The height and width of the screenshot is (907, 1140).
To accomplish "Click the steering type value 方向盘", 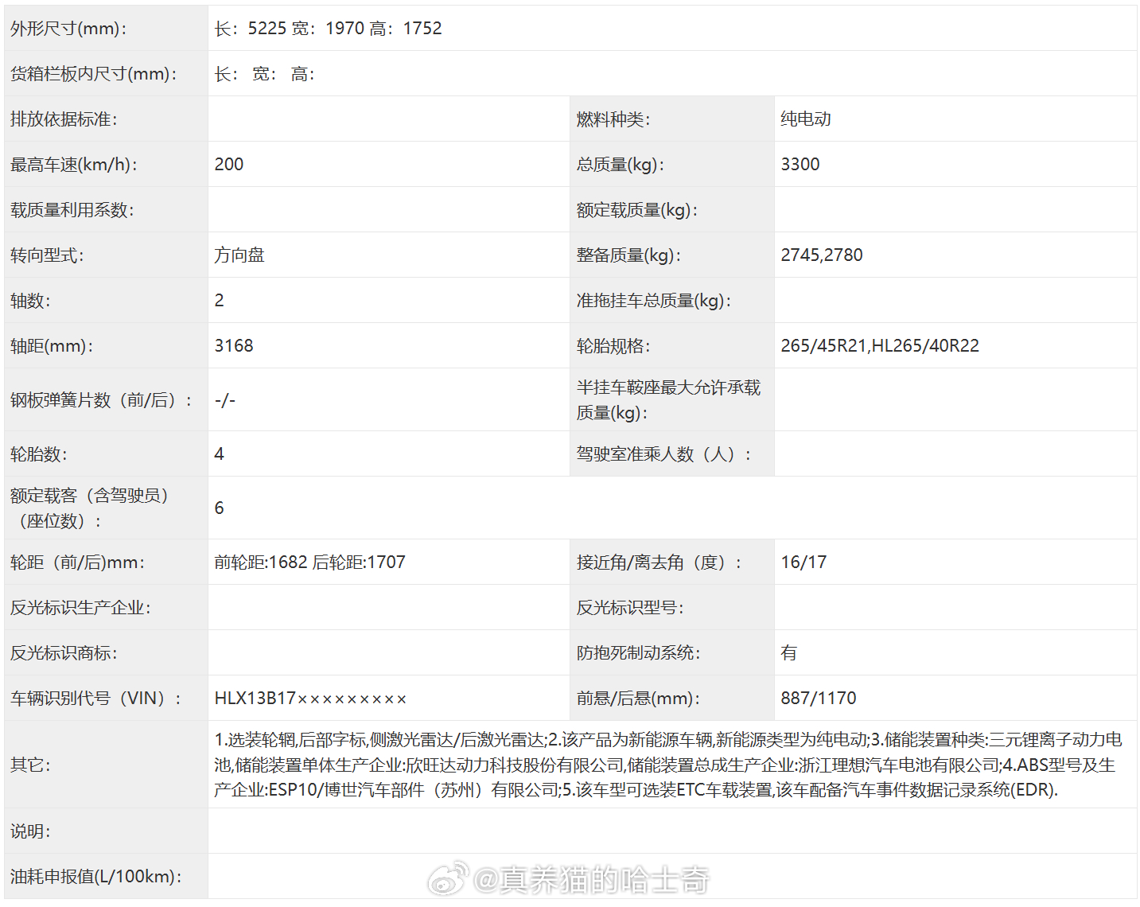I will click(239, 255).
